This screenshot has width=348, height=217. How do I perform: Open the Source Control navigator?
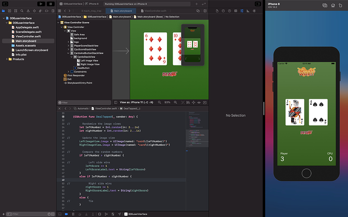10,11
